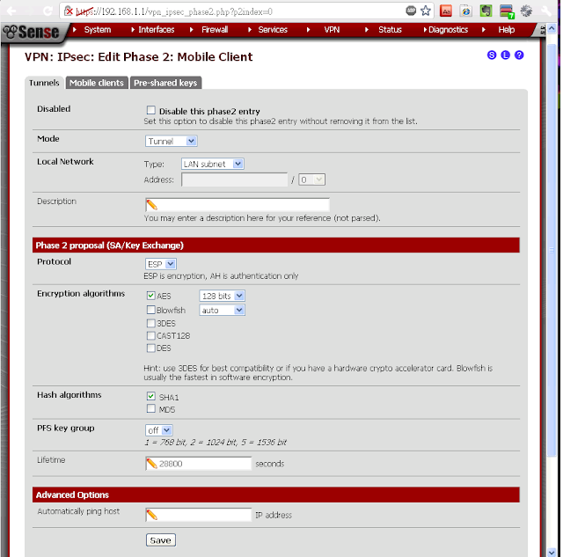Viewport: 563px width, 557px height.
Task: Click the blue S help icon
Action: pos(492,55)
